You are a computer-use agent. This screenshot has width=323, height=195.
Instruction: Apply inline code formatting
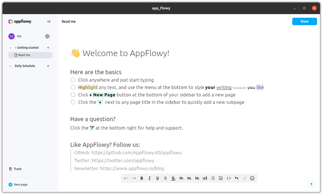pyautogui.click(x=229, y=178)
